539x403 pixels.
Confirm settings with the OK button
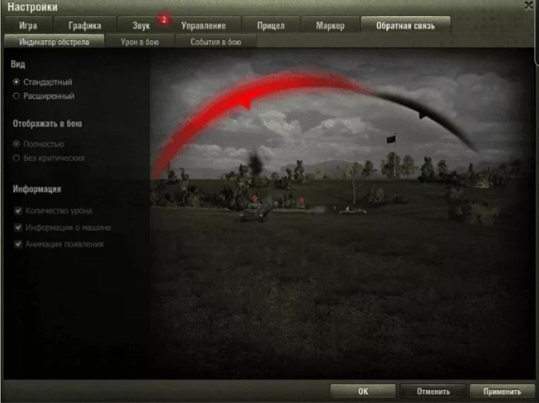[x=363, y=392]
